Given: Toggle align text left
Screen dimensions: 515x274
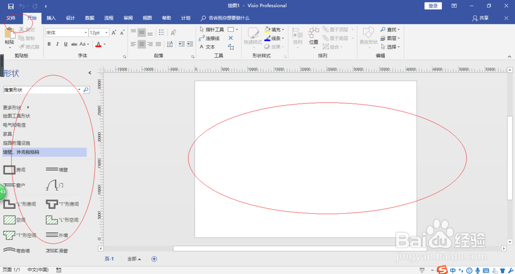Looking at the screenshot, I should point(133,44).
